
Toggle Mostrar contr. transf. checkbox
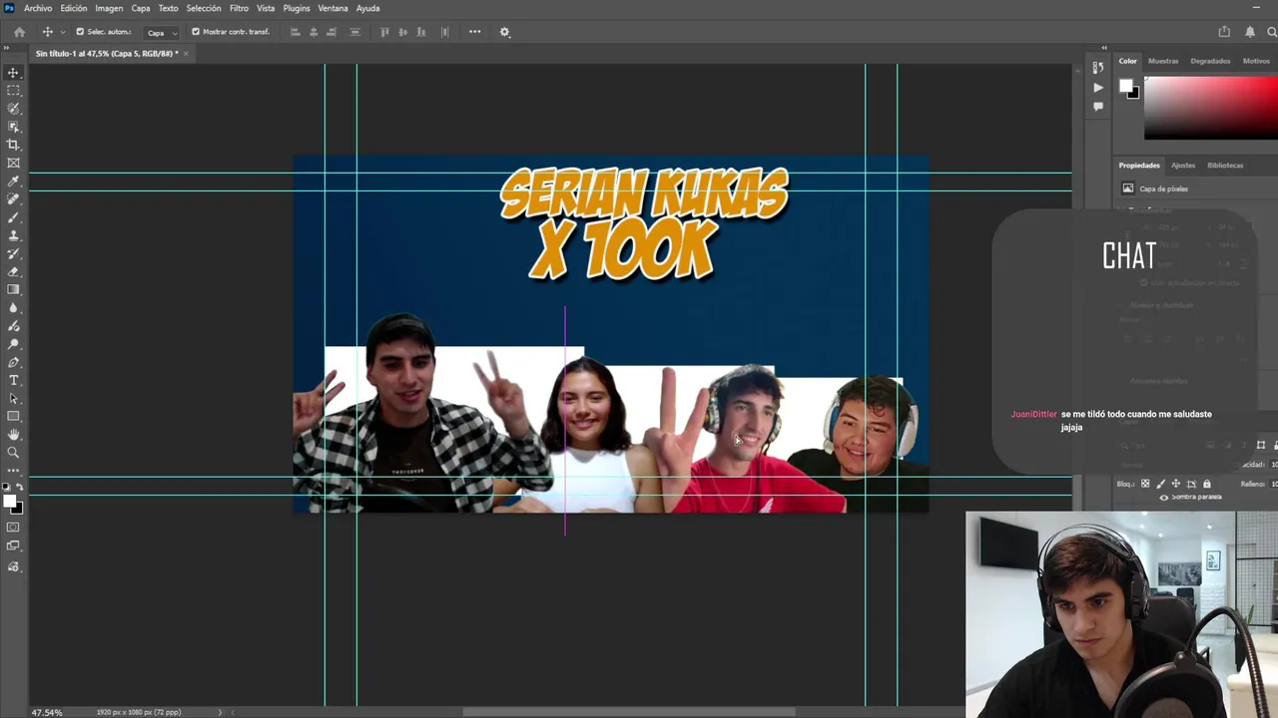coord(196,32)
